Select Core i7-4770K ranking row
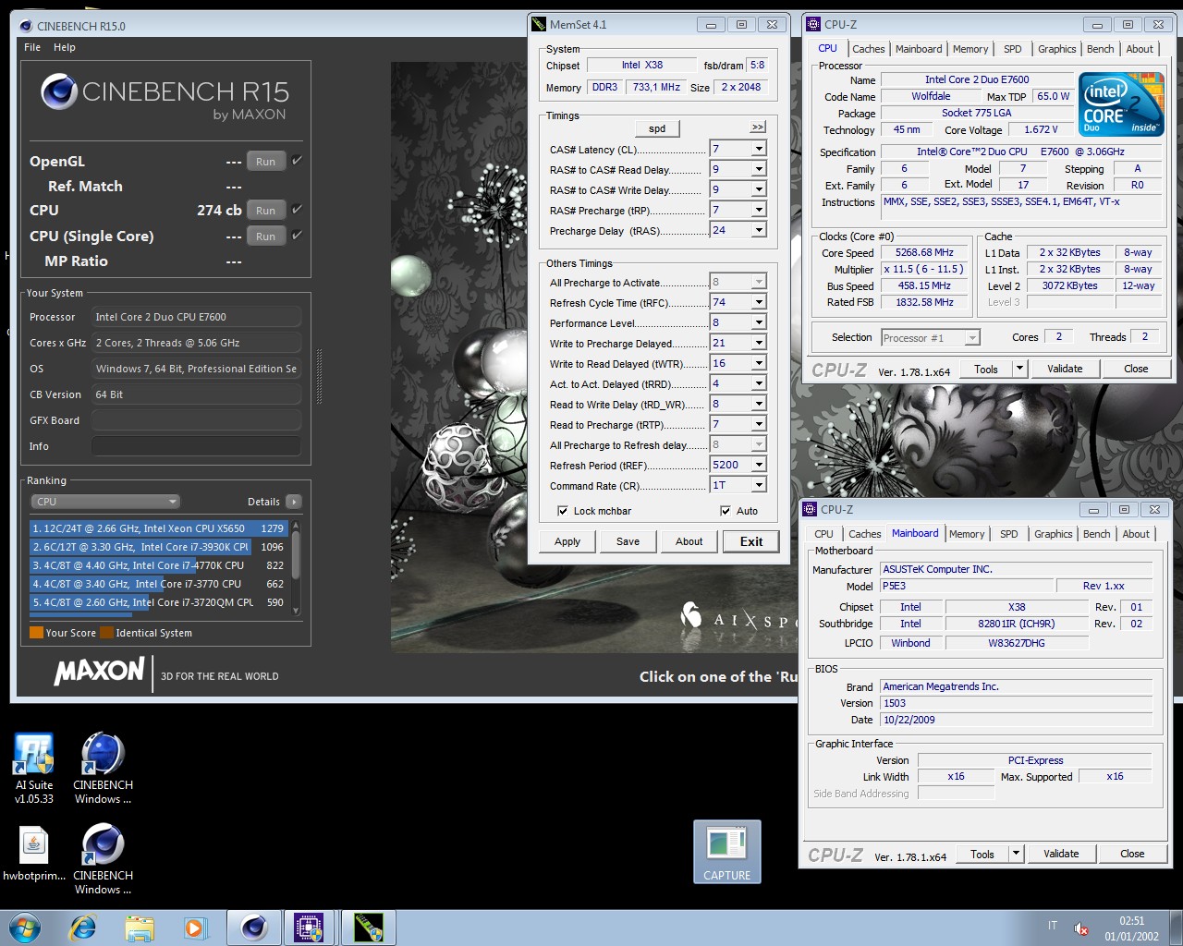1183x946 pixels. click(x=159, y=565)
